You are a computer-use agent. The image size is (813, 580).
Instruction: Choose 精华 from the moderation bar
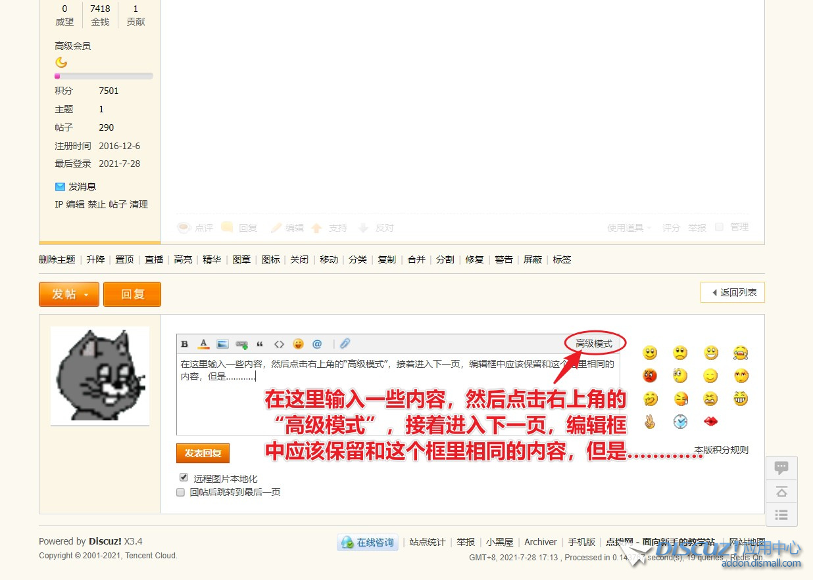click(x=212, y=259)
